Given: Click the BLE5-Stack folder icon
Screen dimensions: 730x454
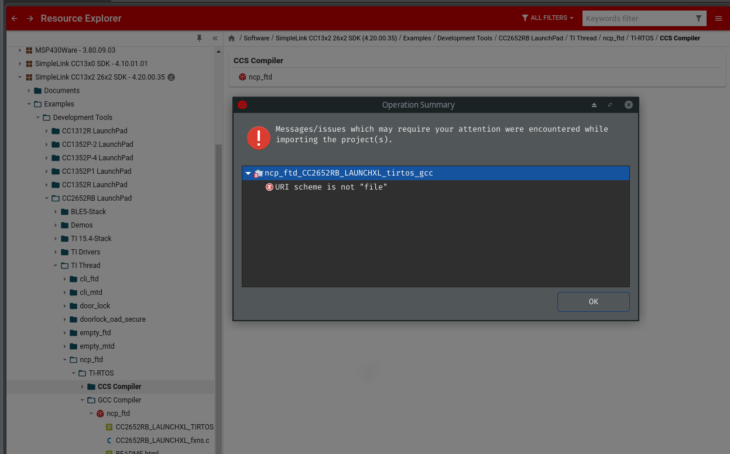Looking at the screenshot, I should 65,212.
